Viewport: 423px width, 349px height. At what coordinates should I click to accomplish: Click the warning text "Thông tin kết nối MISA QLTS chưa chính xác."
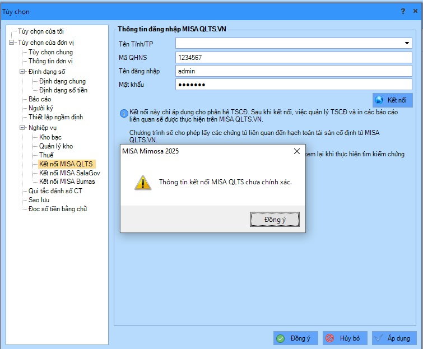coord(225,182)
